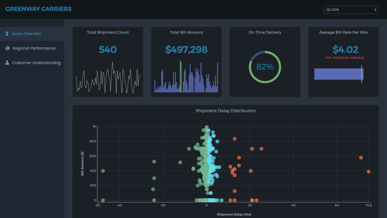Click the $497,298 Total Bill Amount value
387x218 pixels.
[186, 50]
